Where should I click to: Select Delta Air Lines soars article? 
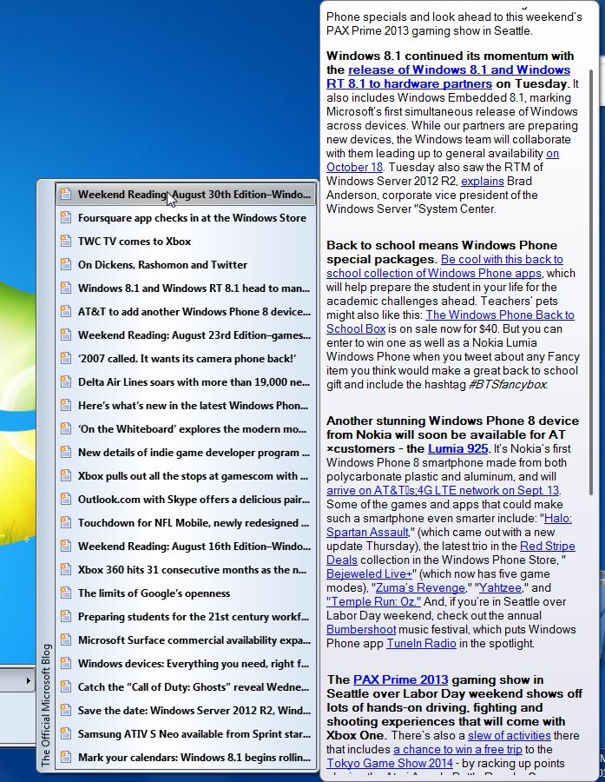tap(186, 381)
